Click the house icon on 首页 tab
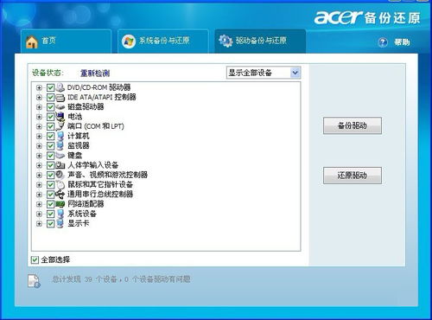432x320 pixels. 32,42
